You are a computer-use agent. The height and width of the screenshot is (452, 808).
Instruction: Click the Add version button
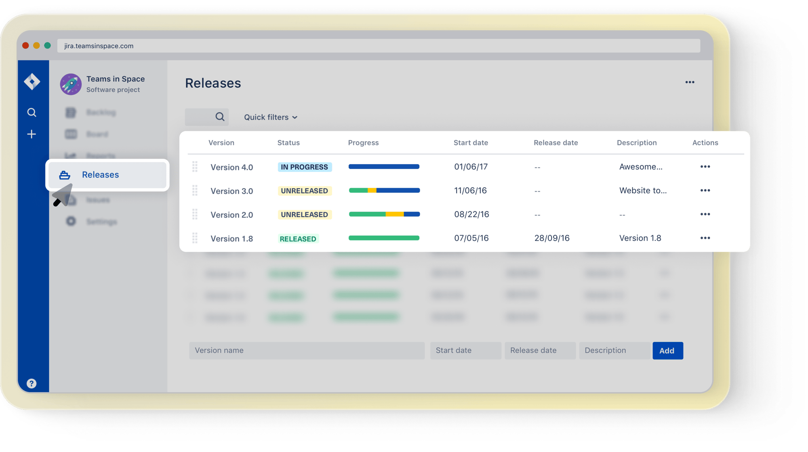pyautogui.click(x=667, y=351)
